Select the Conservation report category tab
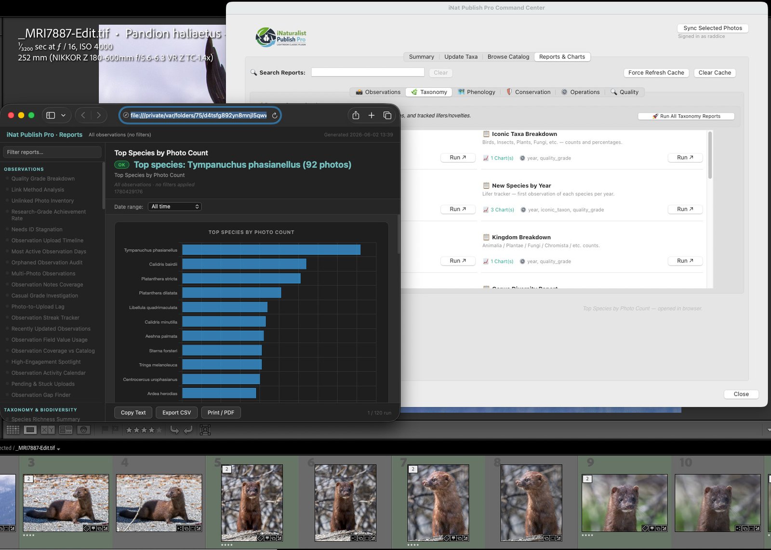The image size is (771, 550). point(528,92)
